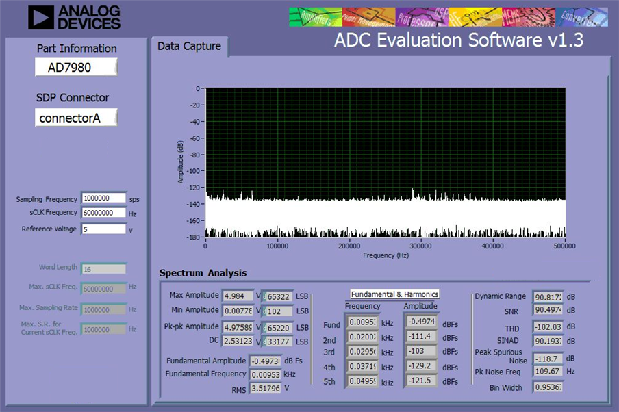Click the Processors DSP banner tile
This screenshot has width=619, height=412.
[422, 17]
